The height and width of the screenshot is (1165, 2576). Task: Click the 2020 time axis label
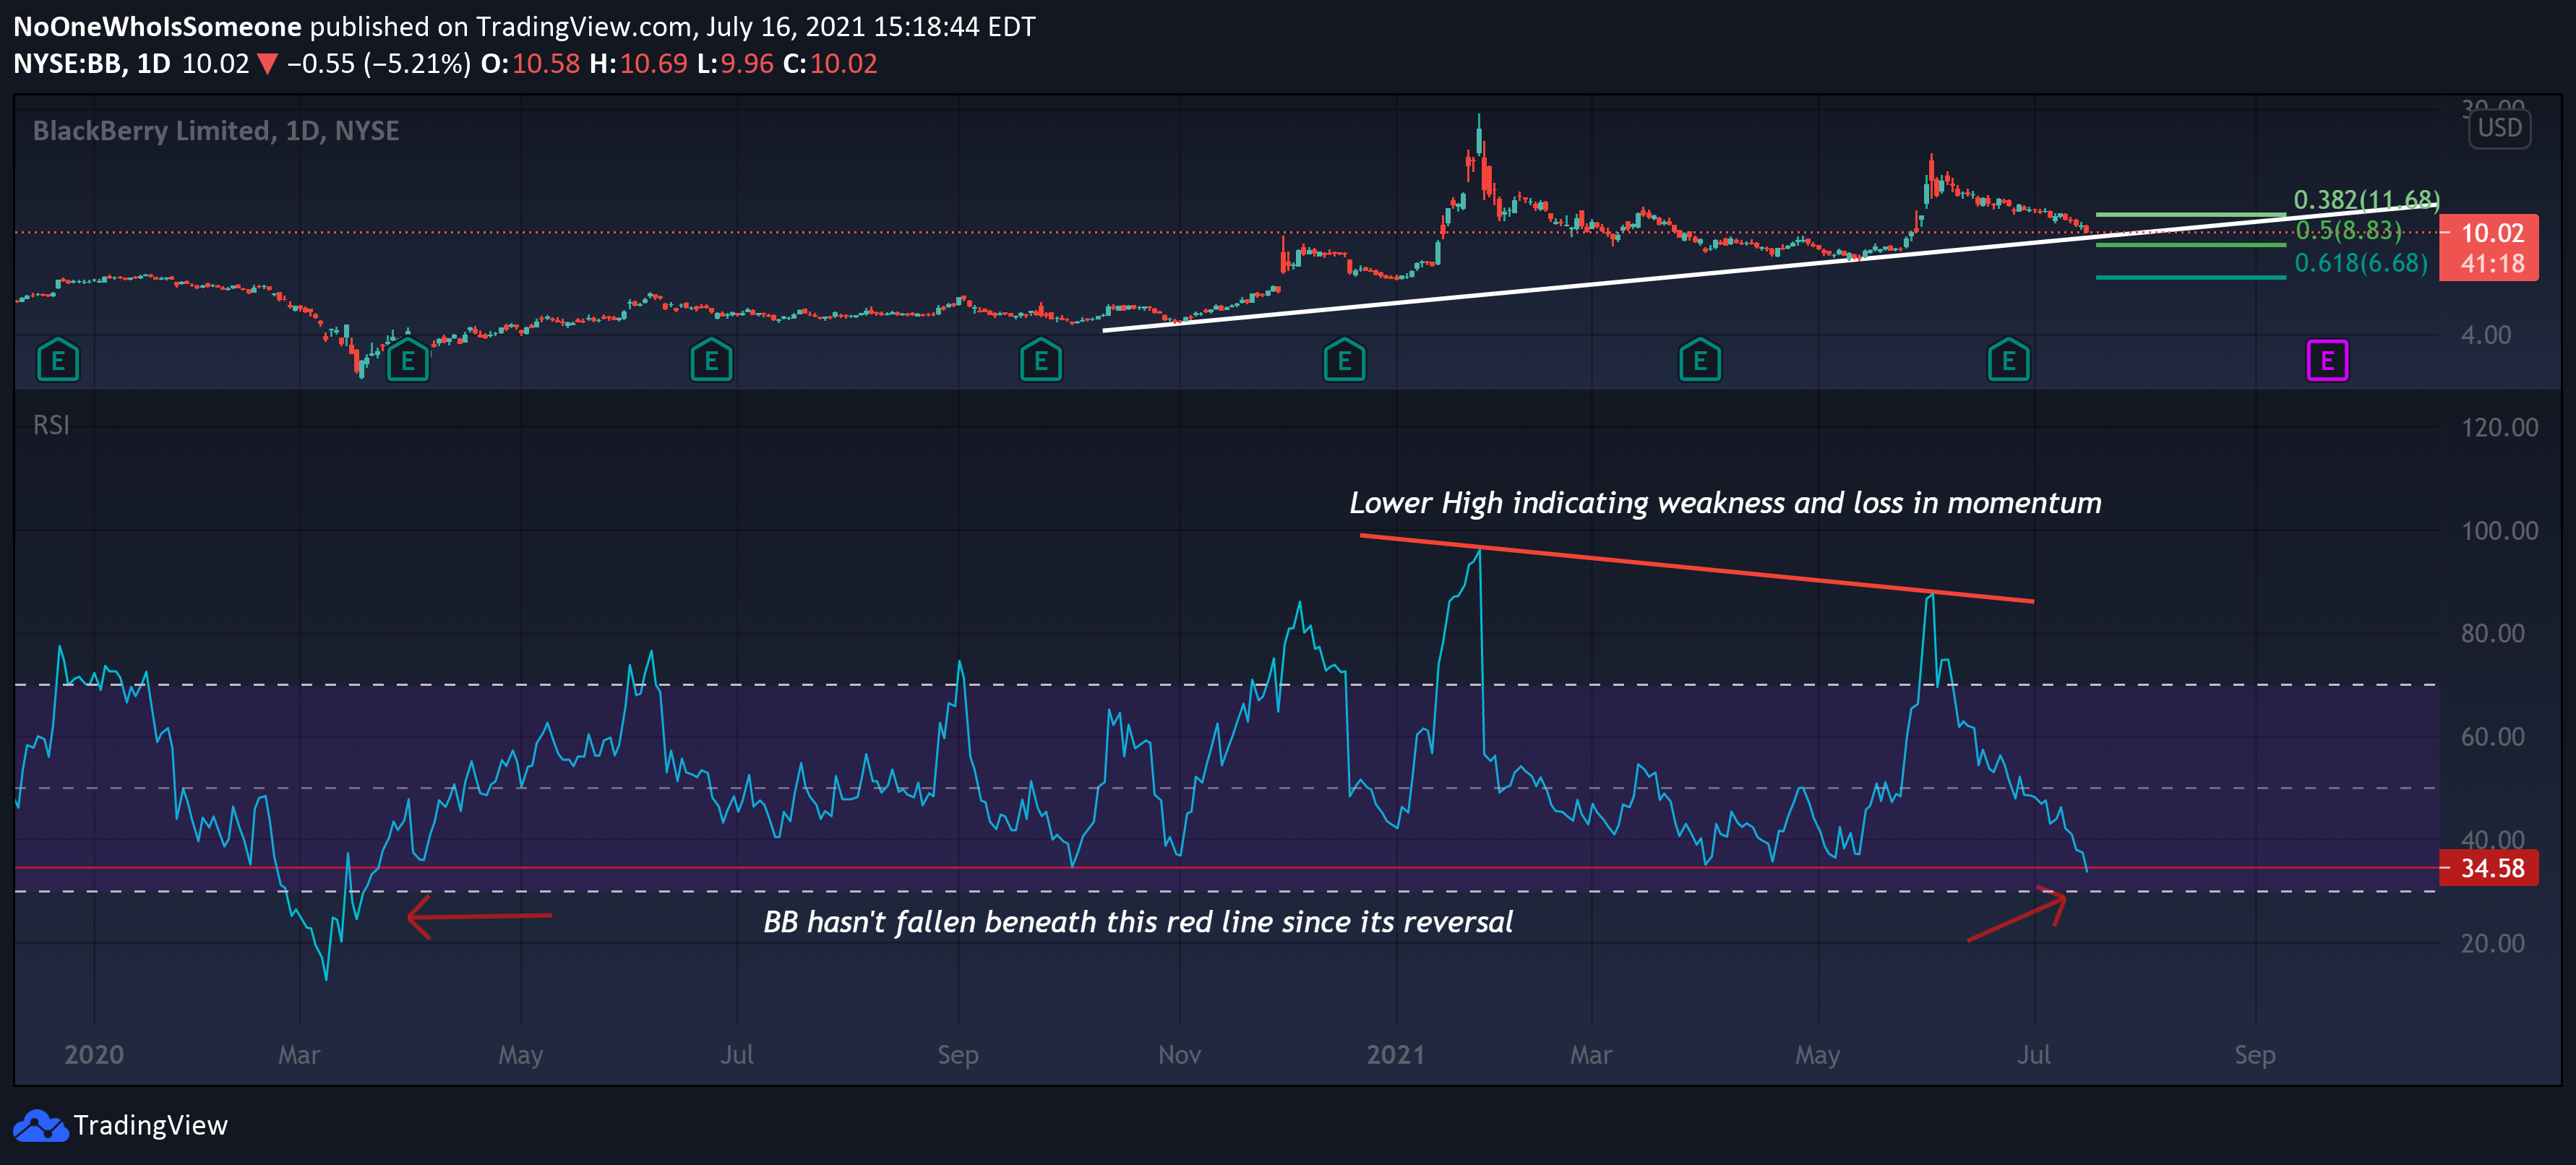point(94,1055)
